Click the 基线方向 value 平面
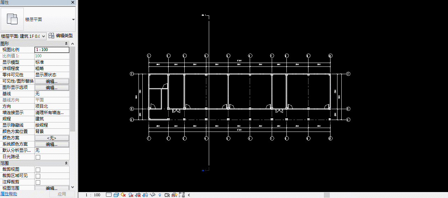This screenshot has height=198, width=448. coord(52,100)
